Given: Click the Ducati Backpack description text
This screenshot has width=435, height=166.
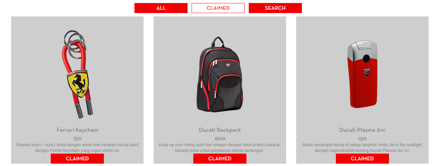Looking at the screenshot, I should 220,148.
